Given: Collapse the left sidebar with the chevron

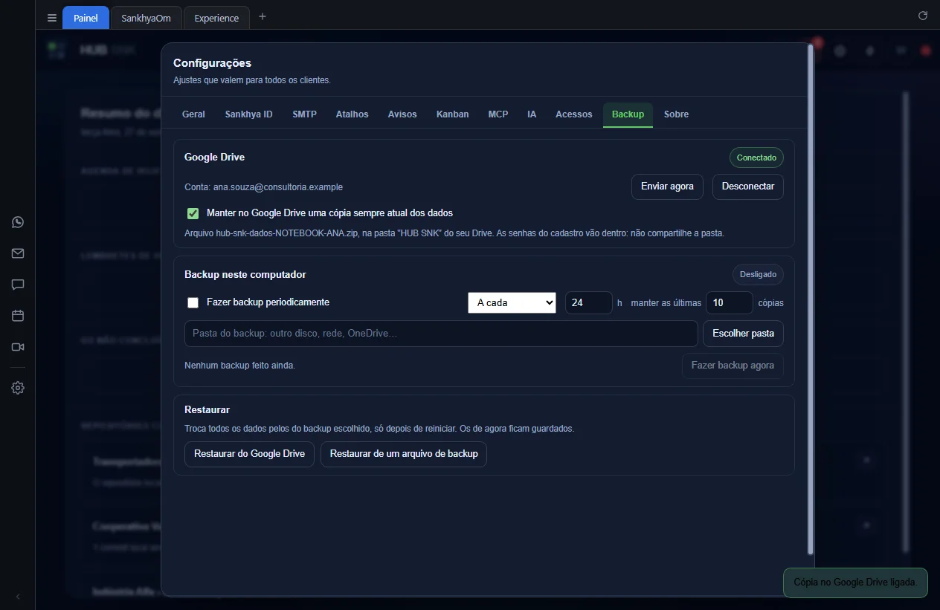Looking at the screenshot, I should pos(18,597).
